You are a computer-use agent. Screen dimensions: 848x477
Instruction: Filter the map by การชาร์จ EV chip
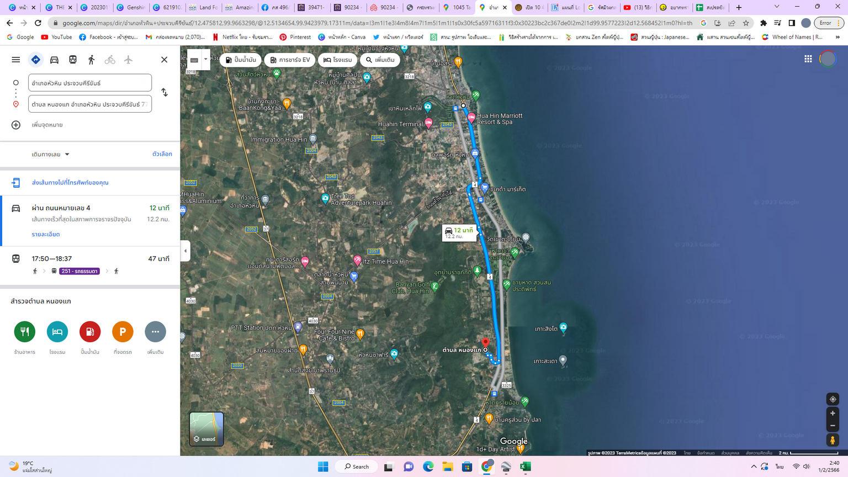click(x=290, y=60)
